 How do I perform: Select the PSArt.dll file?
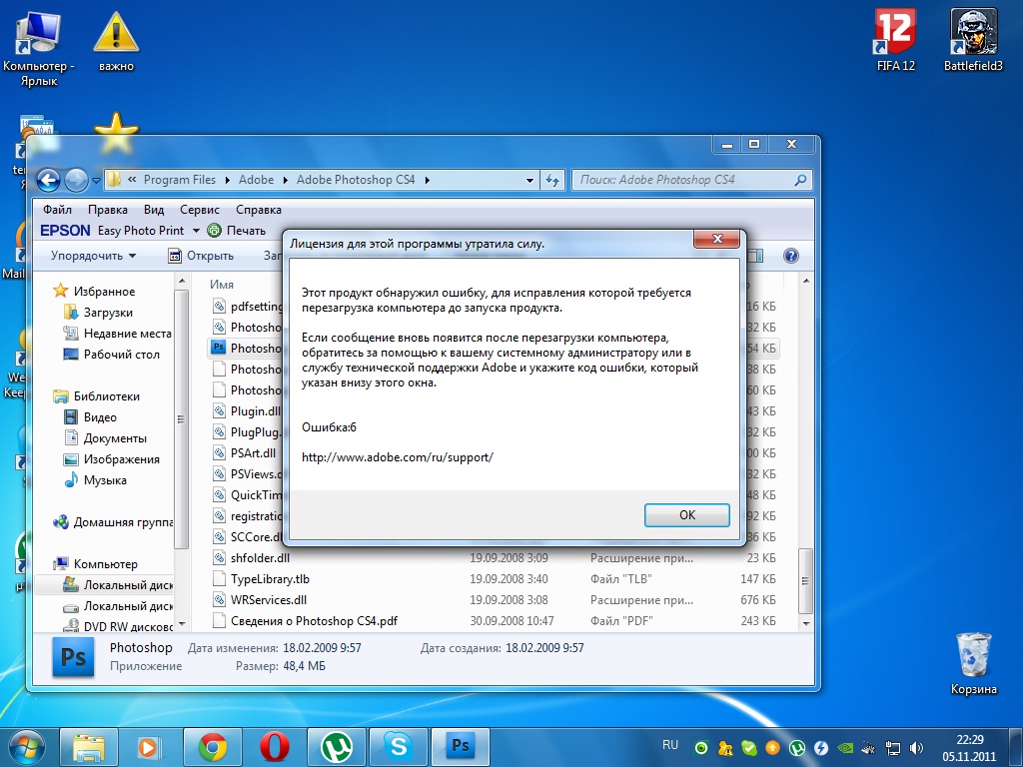click(x=245, y=452)
